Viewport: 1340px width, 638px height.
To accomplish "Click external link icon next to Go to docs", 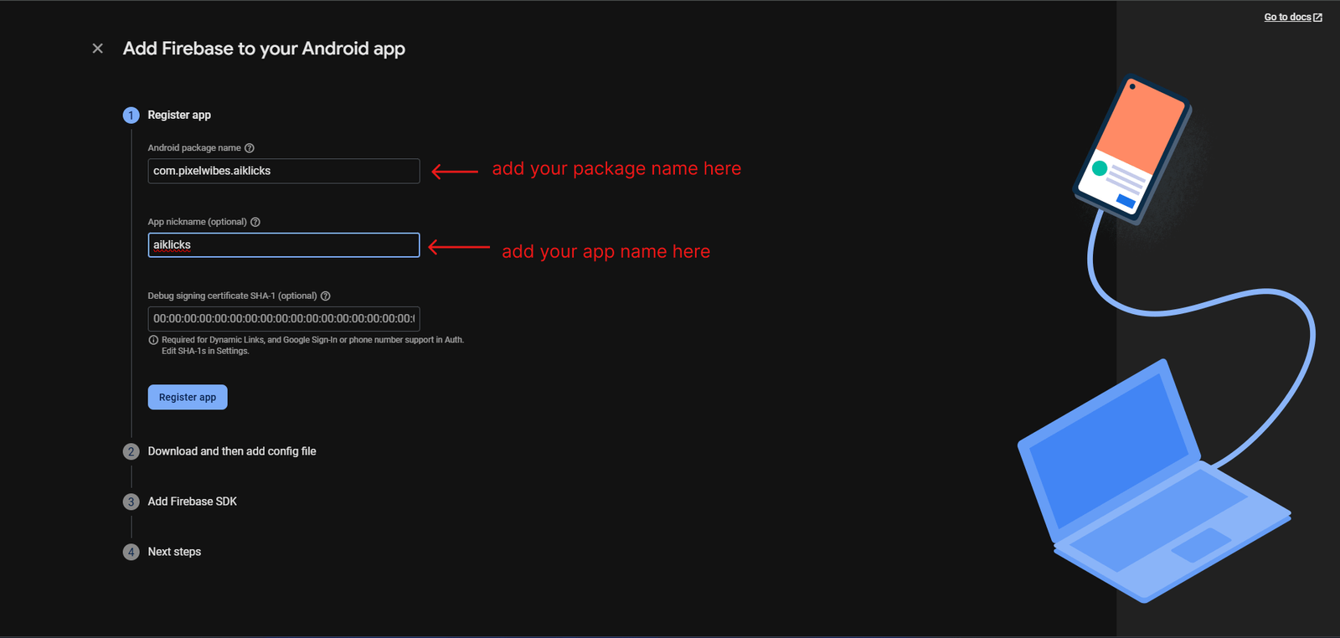I will point(1318,18).
